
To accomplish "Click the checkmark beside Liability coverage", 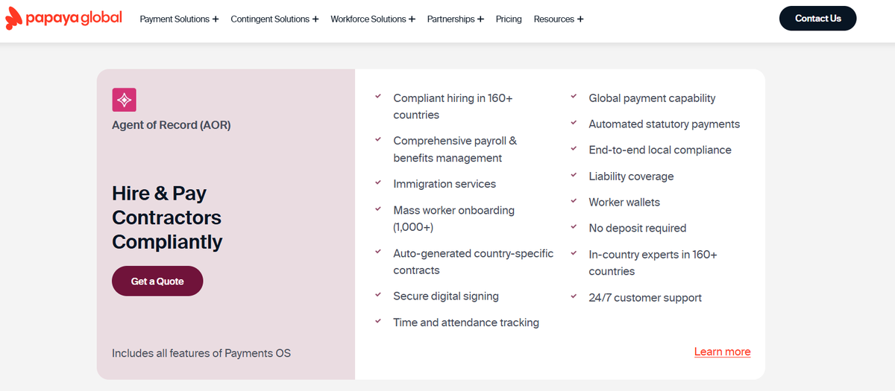I will tap(574, 175).
